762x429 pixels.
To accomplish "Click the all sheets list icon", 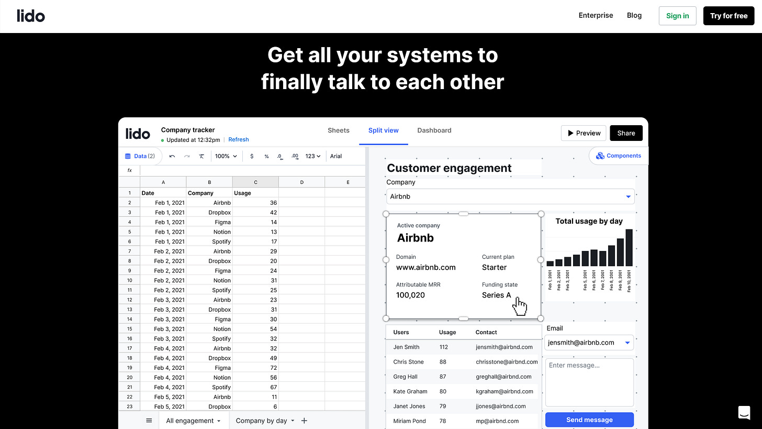I will pos(149,421).
